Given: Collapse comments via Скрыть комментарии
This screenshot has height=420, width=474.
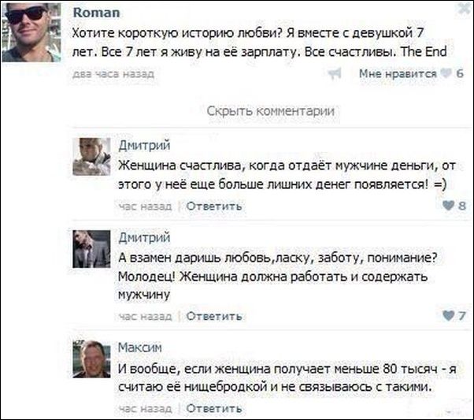Looking at the screenshot, I should tap(270, 111).
